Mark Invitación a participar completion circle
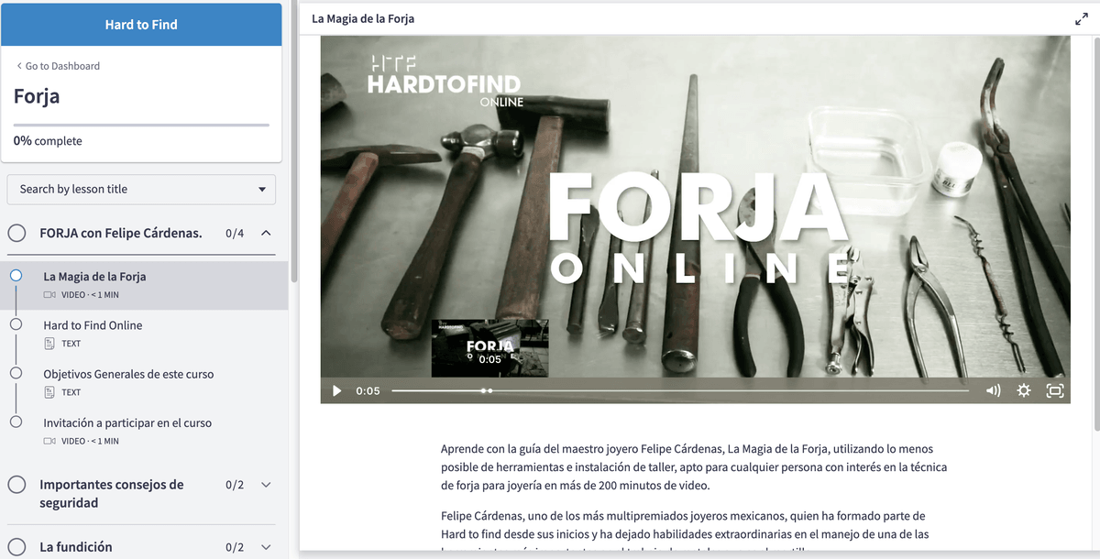Image resolution: width=1100 pixels, height=559 pixels. coord(16,422)
